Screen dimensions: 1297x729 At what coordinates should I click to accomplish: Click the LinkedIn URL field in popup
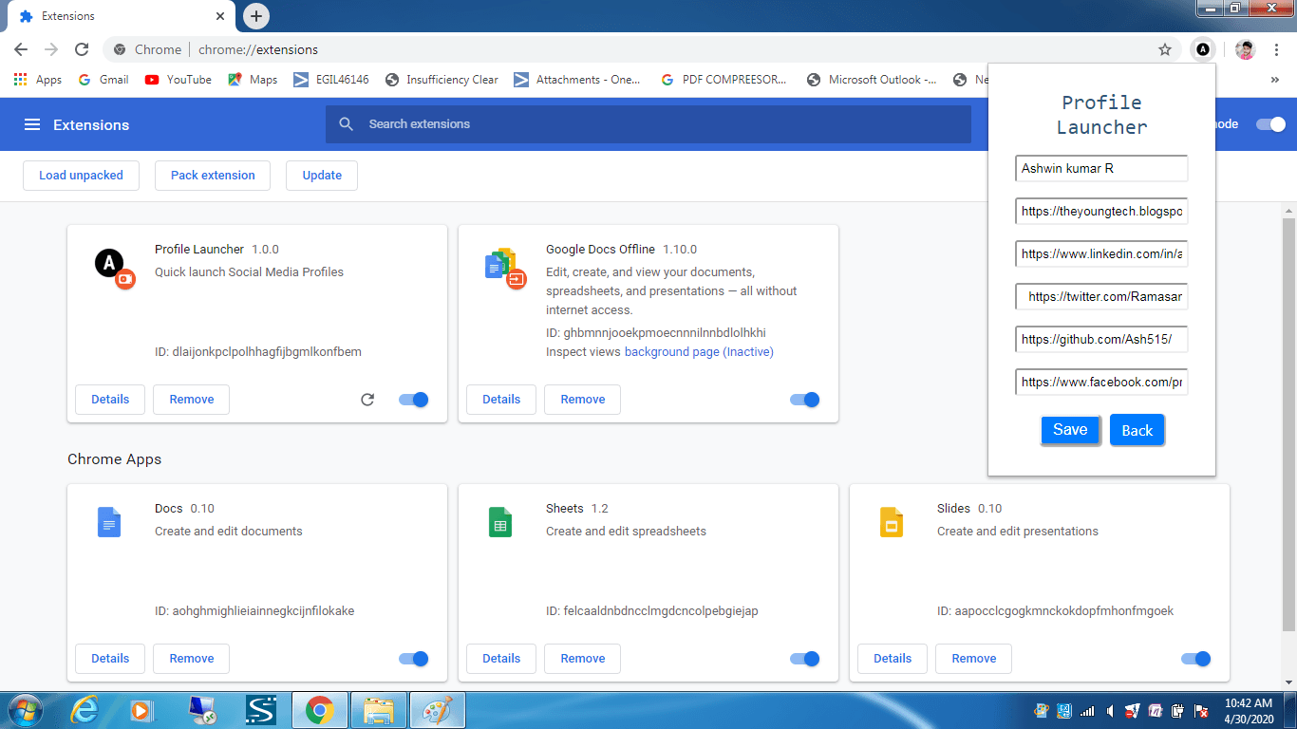(1101, 253)
